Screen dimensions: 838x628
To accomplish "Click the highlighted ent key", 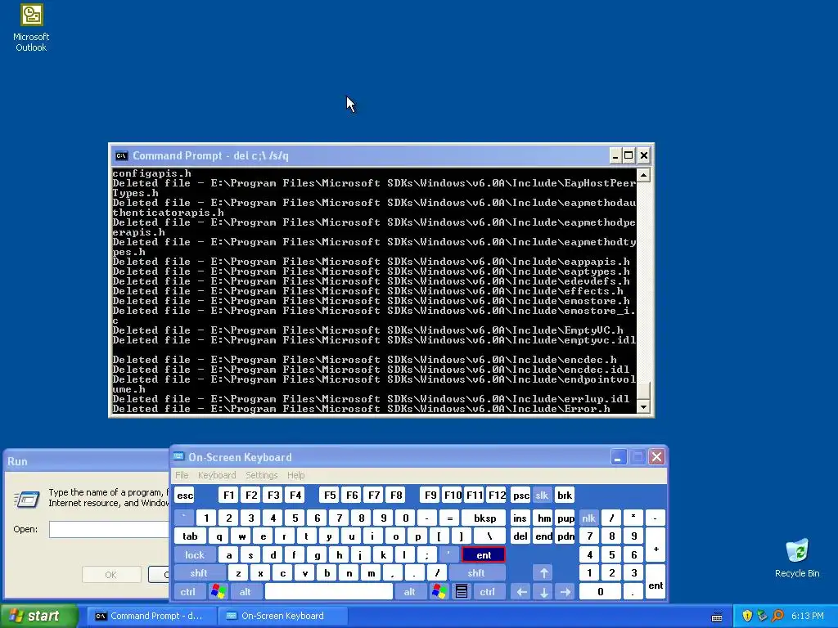I will pos(484,555).
